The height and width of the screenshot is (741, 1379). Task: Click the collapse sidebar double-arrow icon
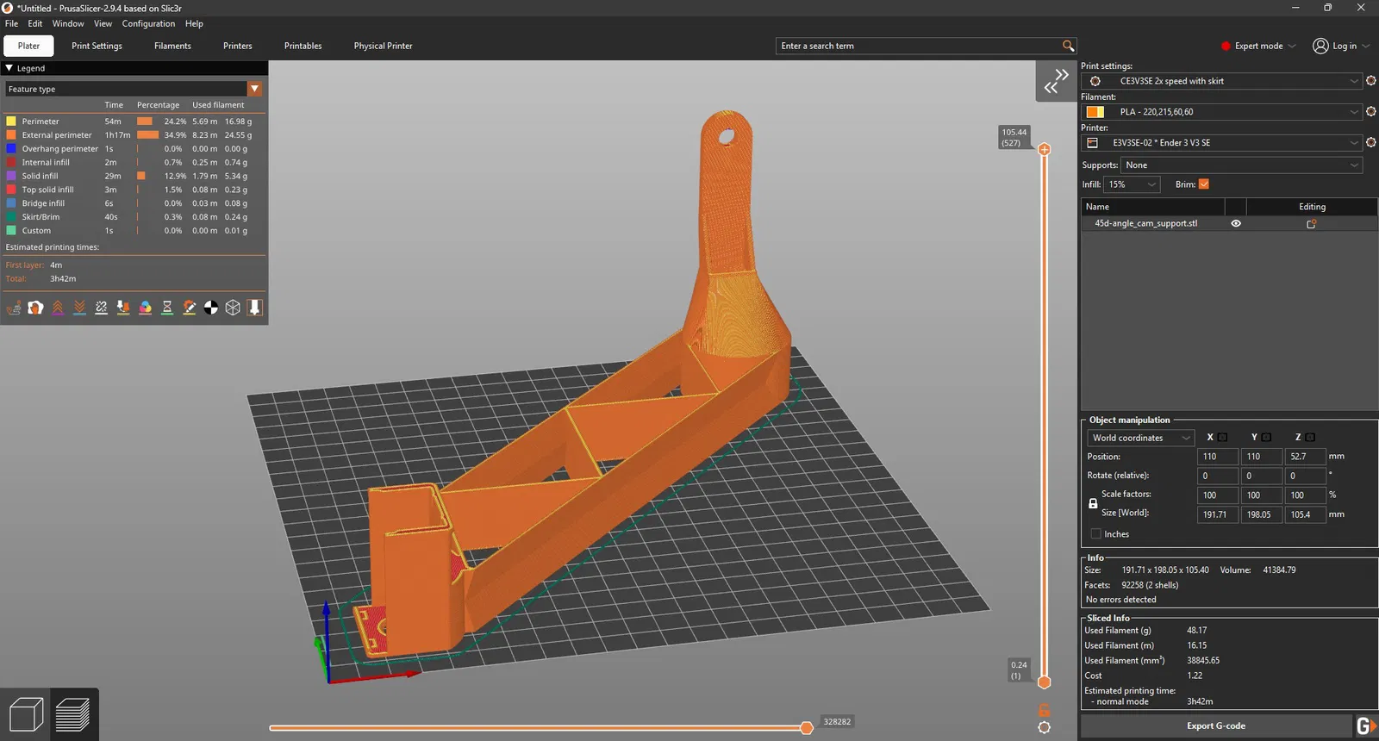(1056, 81)
